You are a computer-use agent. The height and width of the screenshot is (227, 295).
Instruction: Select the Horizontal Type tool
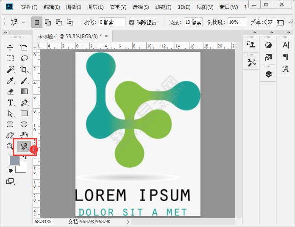(x=10, y=102)
